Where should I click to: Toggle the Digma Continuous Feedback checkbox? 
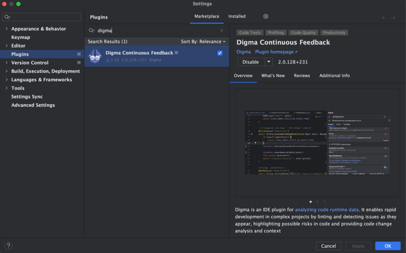click(220, 53)
